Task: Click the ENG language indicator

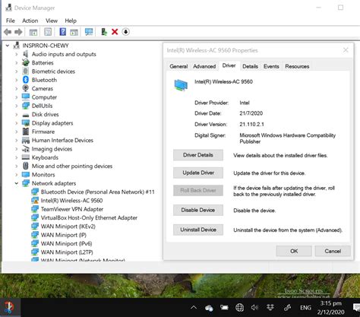Action: point(305,308)
